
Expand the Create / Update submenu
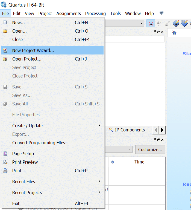52,126
